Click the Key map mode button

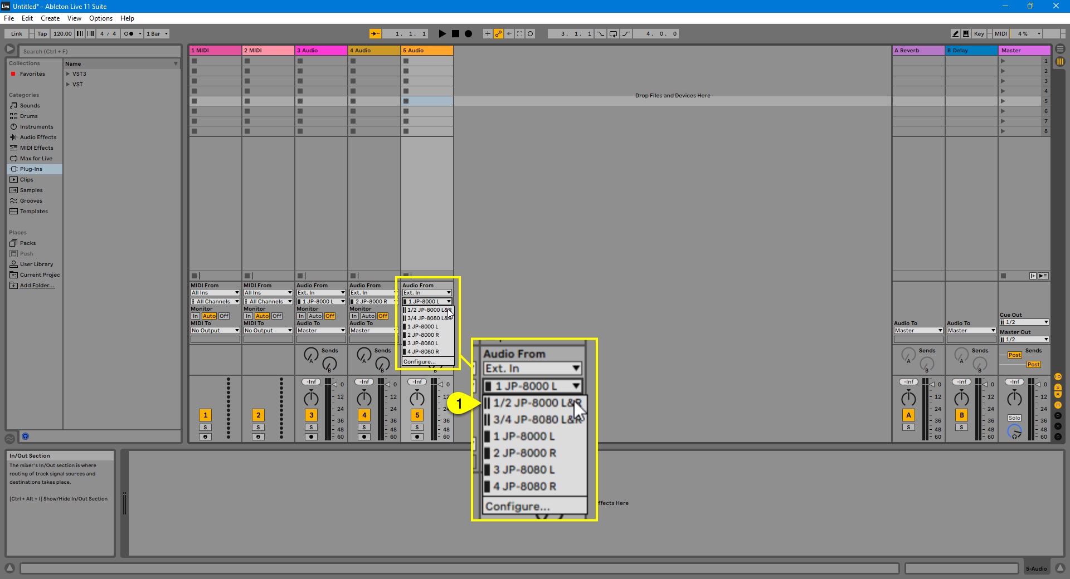coord(979,34)
